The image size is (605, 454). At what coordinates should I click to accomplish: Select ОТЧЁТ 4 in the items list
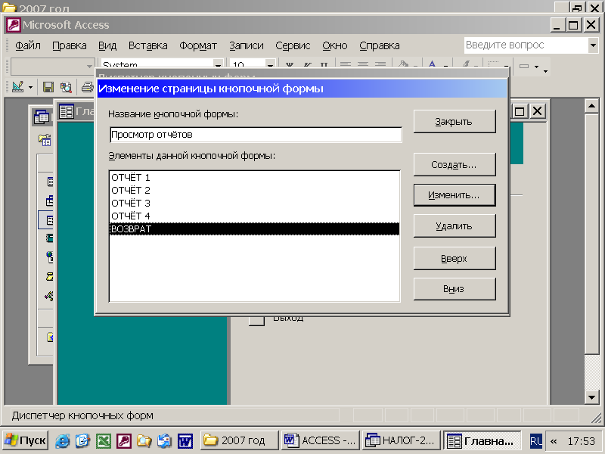pyautogui.click(x=255, y=216)
